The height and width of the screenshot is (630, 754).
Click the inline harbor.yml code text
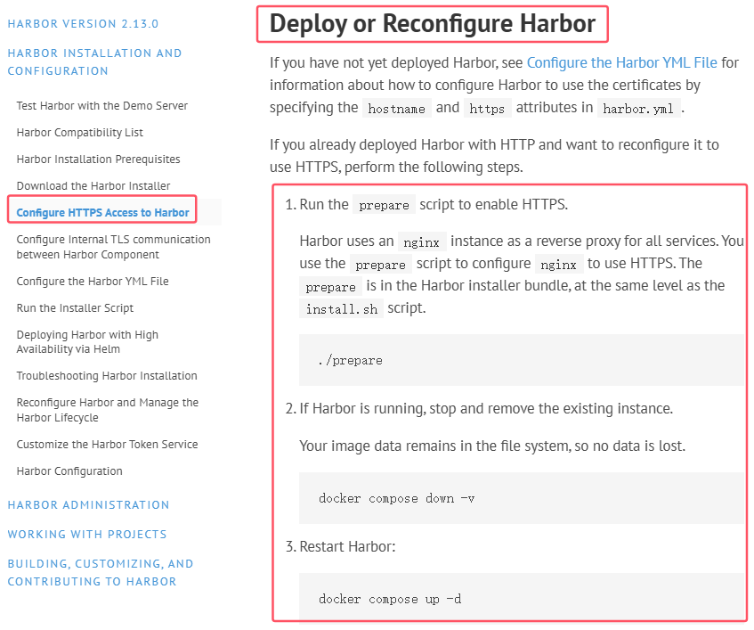point(638,109)
